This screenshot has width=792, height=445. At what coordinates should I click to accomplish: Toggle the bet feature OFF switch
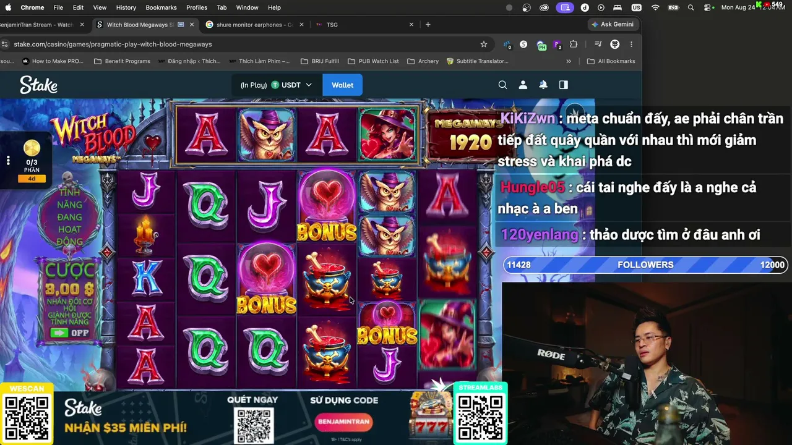click(69, 333)
